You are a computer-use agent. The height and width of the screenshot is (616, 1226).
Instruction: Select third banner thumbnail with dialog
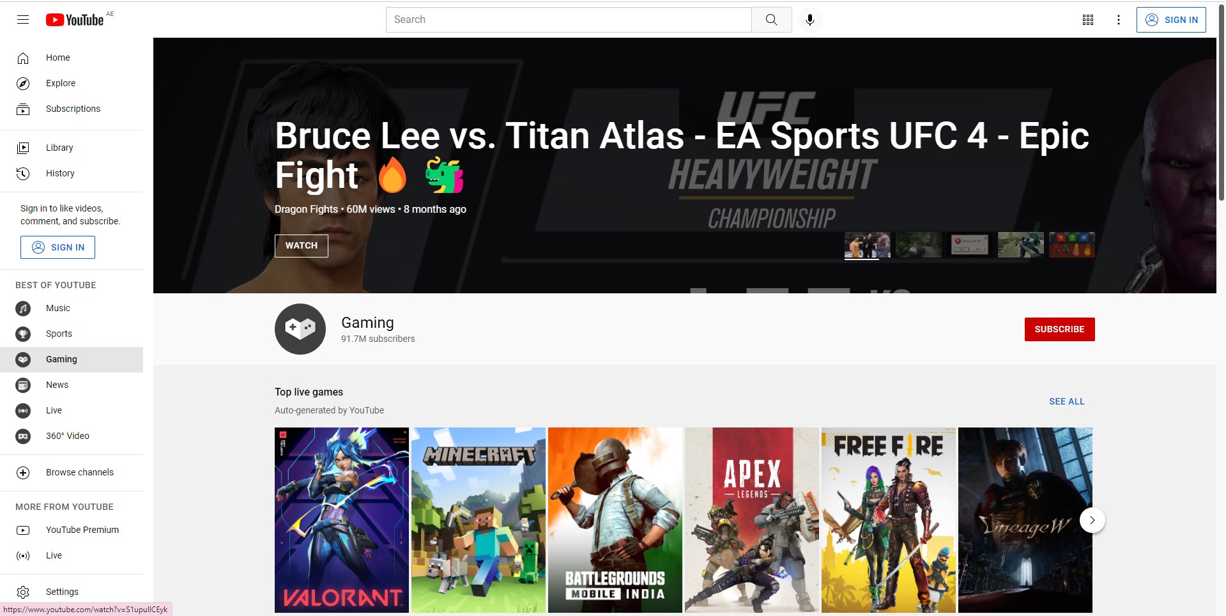[x=970, y=245]
